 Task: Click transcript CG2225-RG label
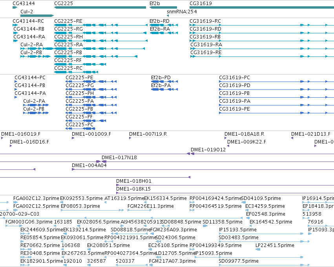click(x=68, y=29)
